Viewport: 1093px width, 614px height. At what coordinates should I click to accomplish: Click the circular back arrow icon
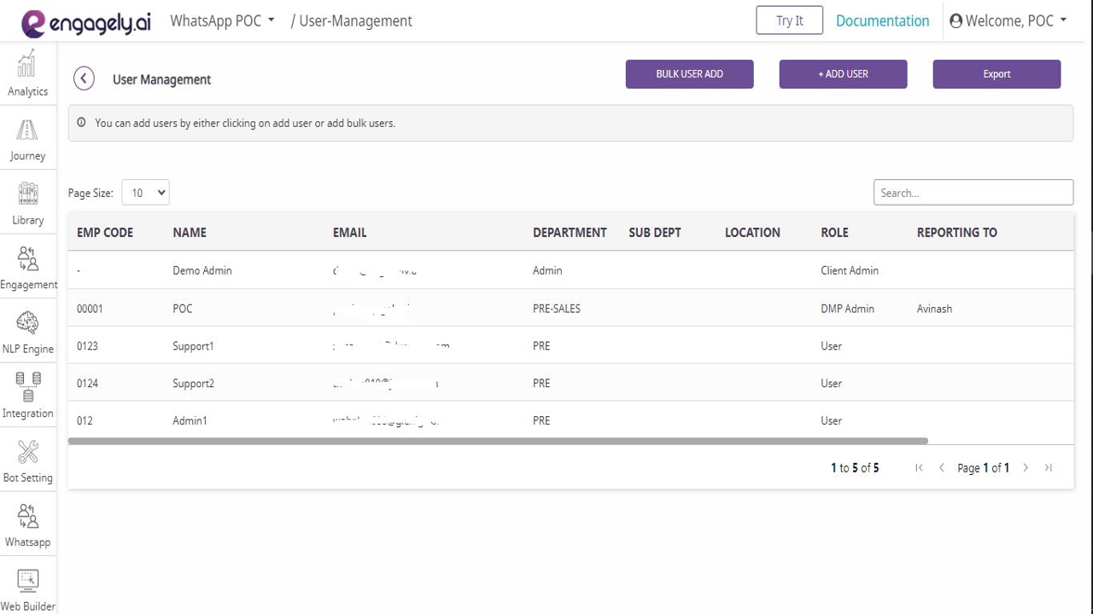[84, 78]
